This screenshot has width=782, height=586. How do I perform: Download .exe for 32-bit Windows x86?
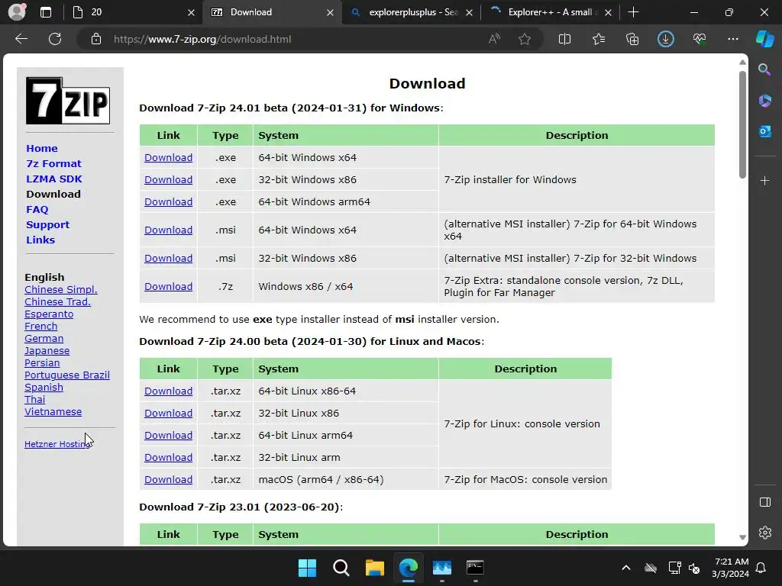click(168, 179)
